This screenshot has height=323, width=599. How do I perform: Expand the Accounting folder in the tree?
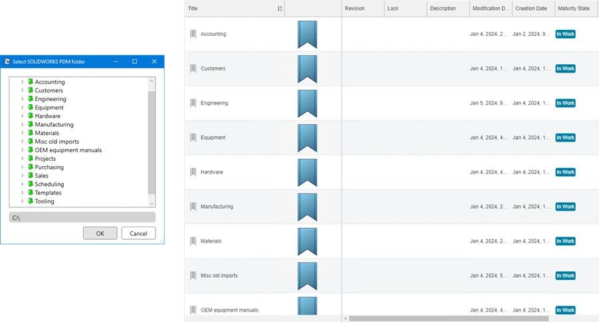(22, 82)
